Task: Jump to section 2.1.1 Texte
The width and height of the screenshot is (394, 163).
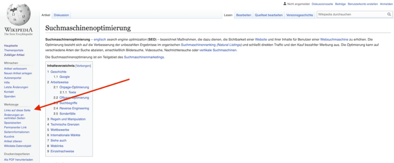Action: tap(72, 92)
